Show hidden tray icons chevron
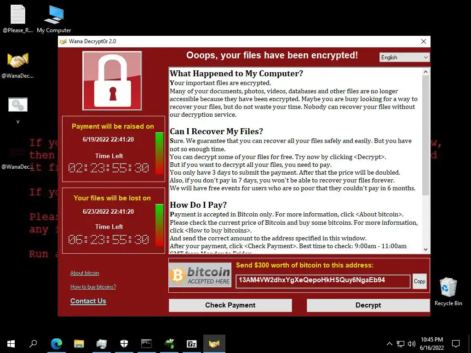This screenshot has height=353, width=471. 389,344
